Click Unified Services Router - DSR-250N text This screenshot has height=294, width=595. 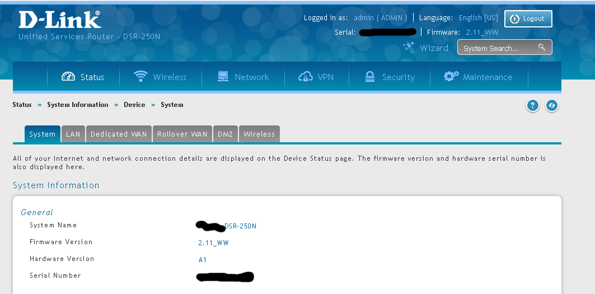point(89,37)
